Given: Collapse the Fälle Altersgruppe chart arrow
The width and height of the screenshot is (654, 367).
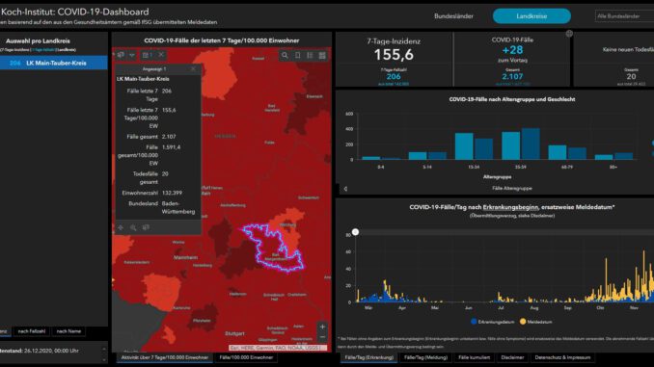Looking at the screenshot, I should click(x=345, y=189).
